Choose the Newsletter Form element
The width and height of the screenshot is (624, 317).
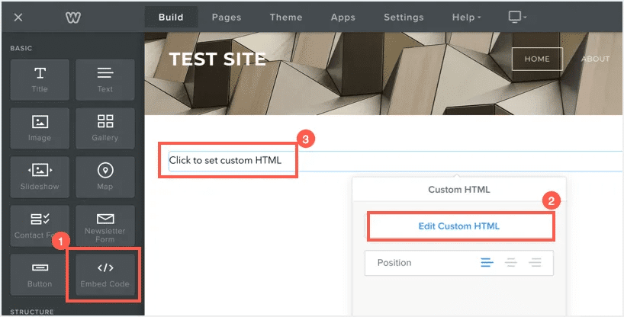pyautogui.click(x=105, y=226)
